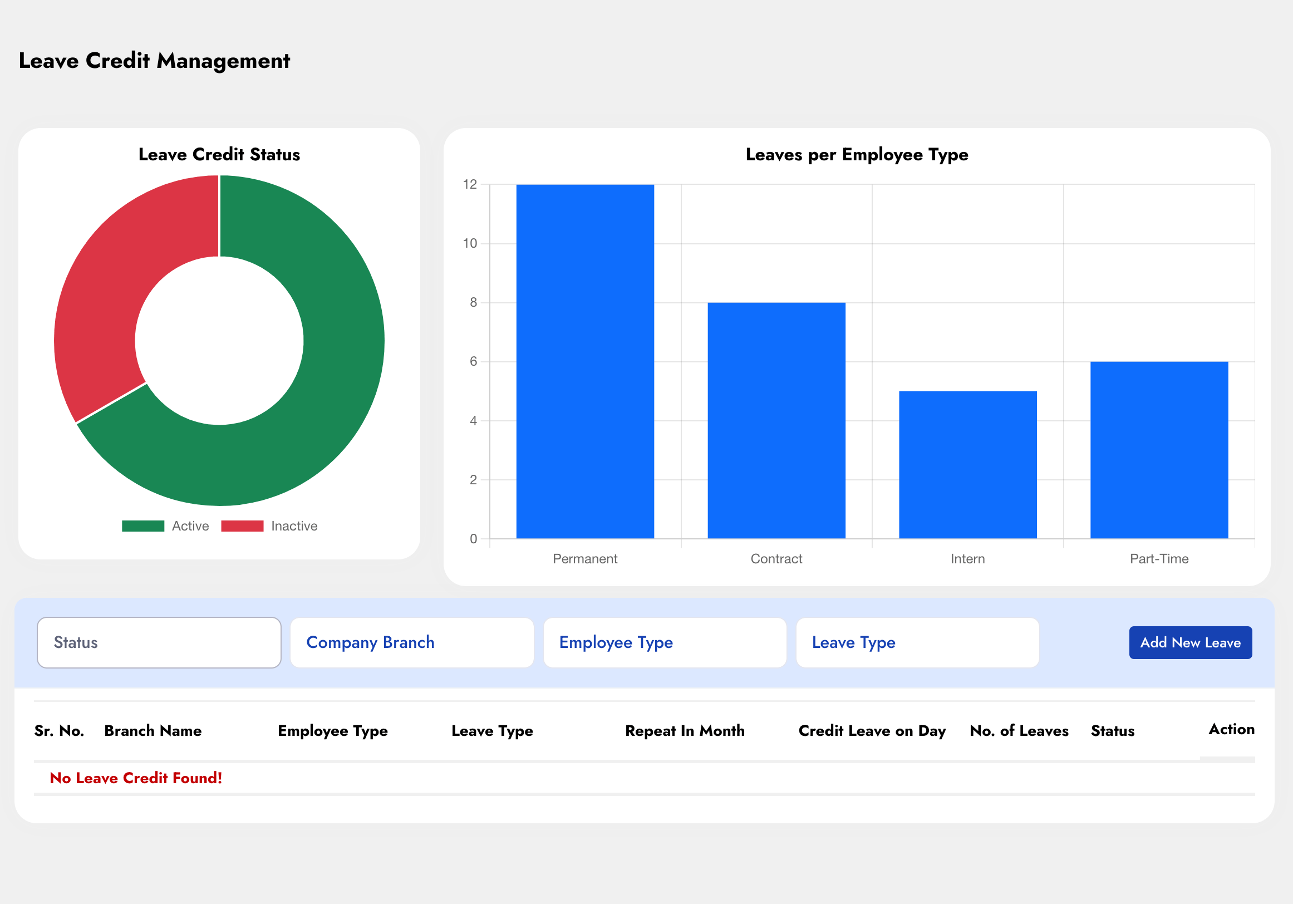Click the No. of Leaves column header
This screenshot has height=904, width=1293.
coord(1019,730)
